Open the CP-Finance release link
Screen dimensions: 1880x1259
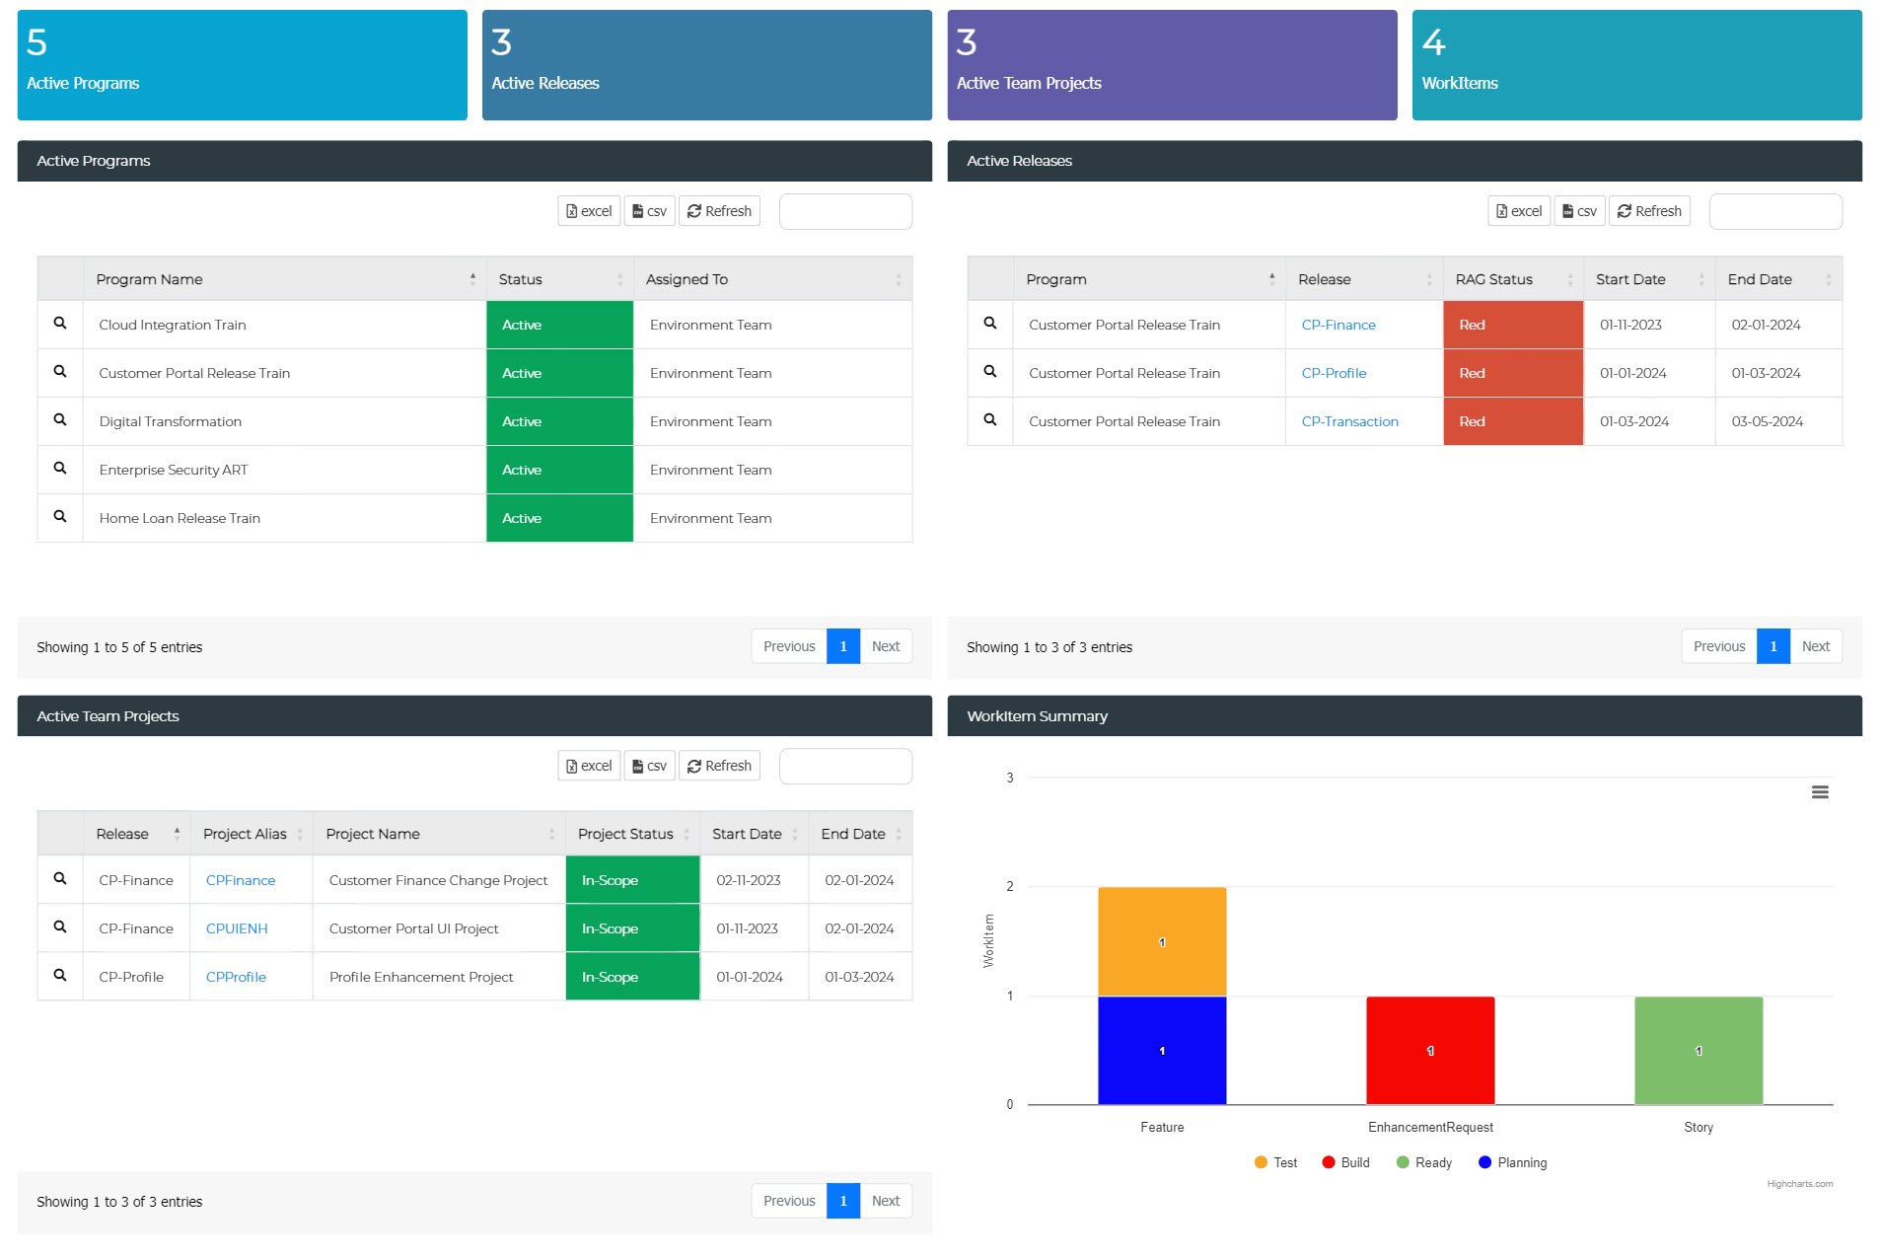(1338, 325)
